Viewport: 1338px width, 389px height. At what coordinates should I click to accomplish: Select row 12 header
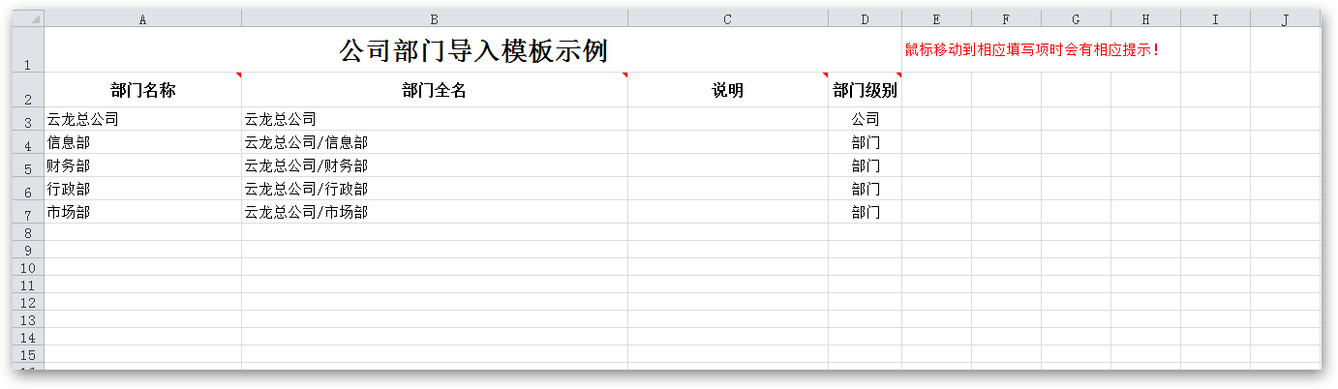click(28, 303)
